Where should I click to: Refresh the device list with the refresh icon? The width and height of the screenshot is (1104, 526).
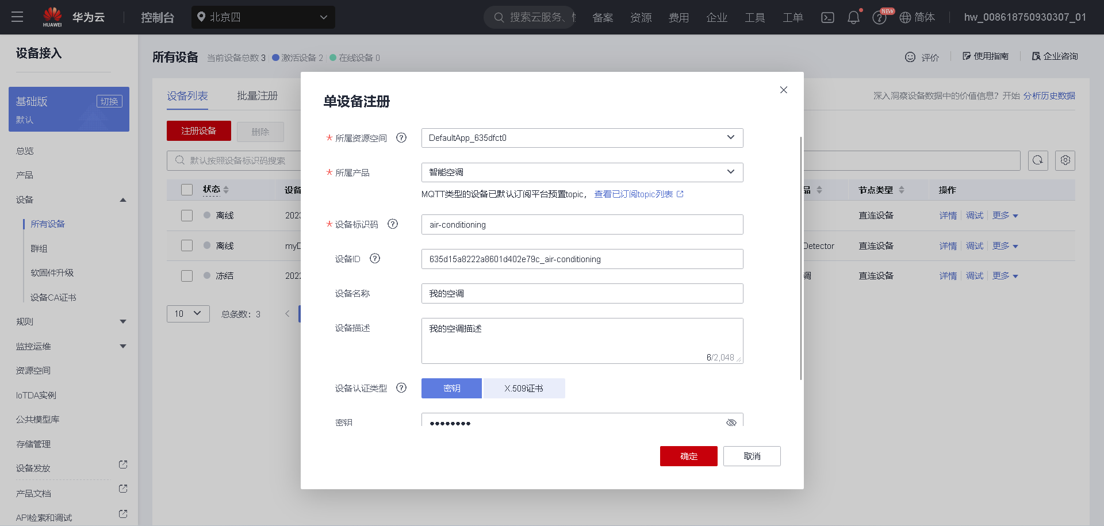1038,160
